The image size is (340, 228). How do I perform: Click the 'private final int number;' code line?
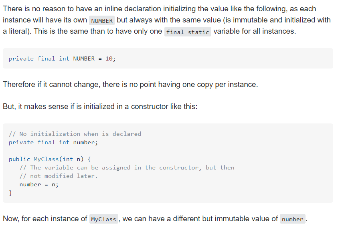pyautogui.click(x=53, y=142)
